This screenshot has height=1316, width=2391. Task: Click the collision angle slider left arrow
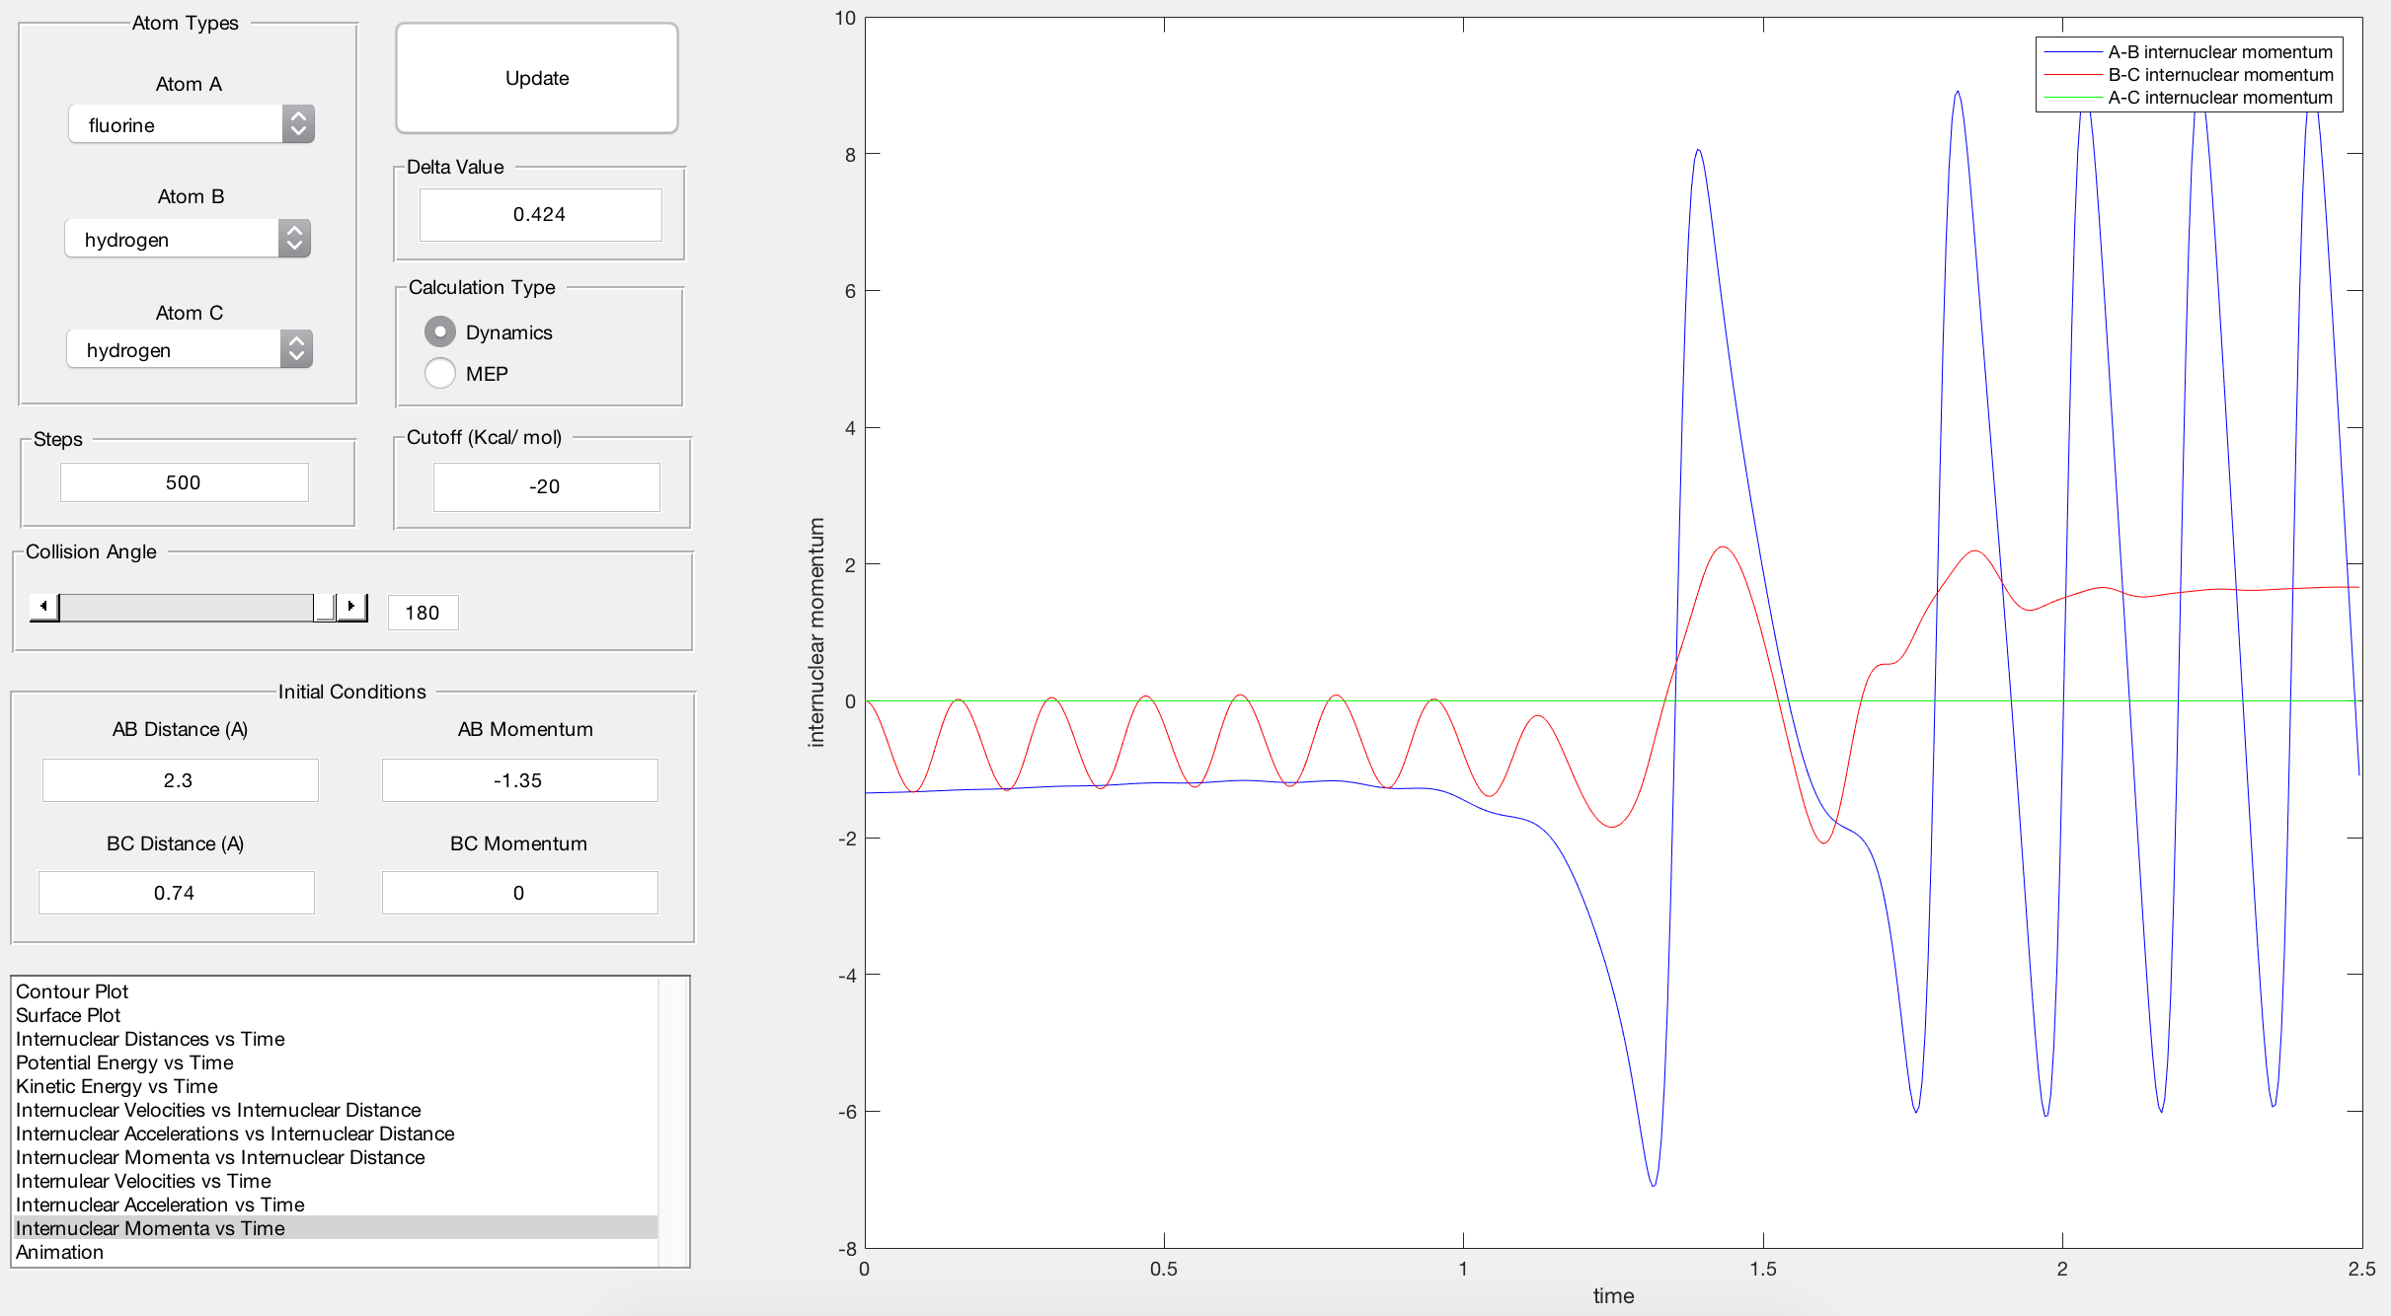(43, 607)
